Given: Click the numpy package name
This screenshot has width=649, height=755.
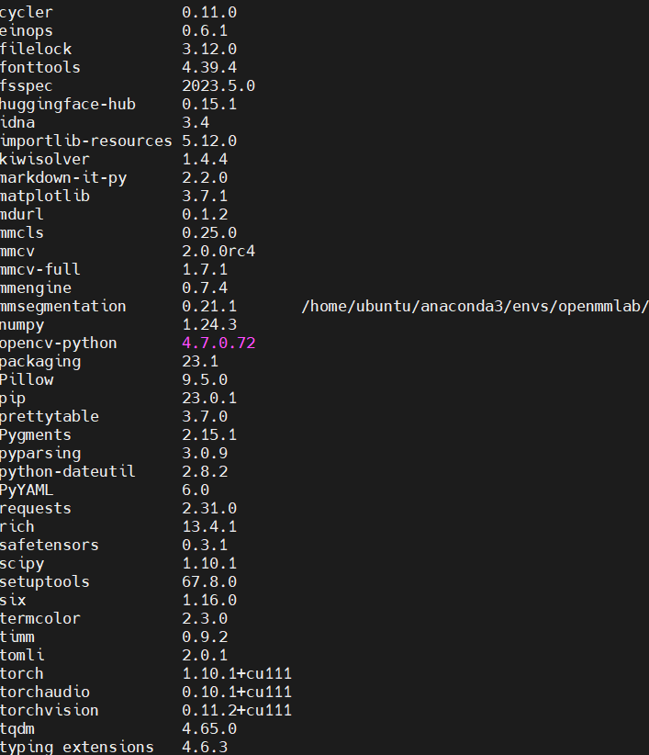Looking at the screenshot, I should pyautogui.click(x=22, y=325).
